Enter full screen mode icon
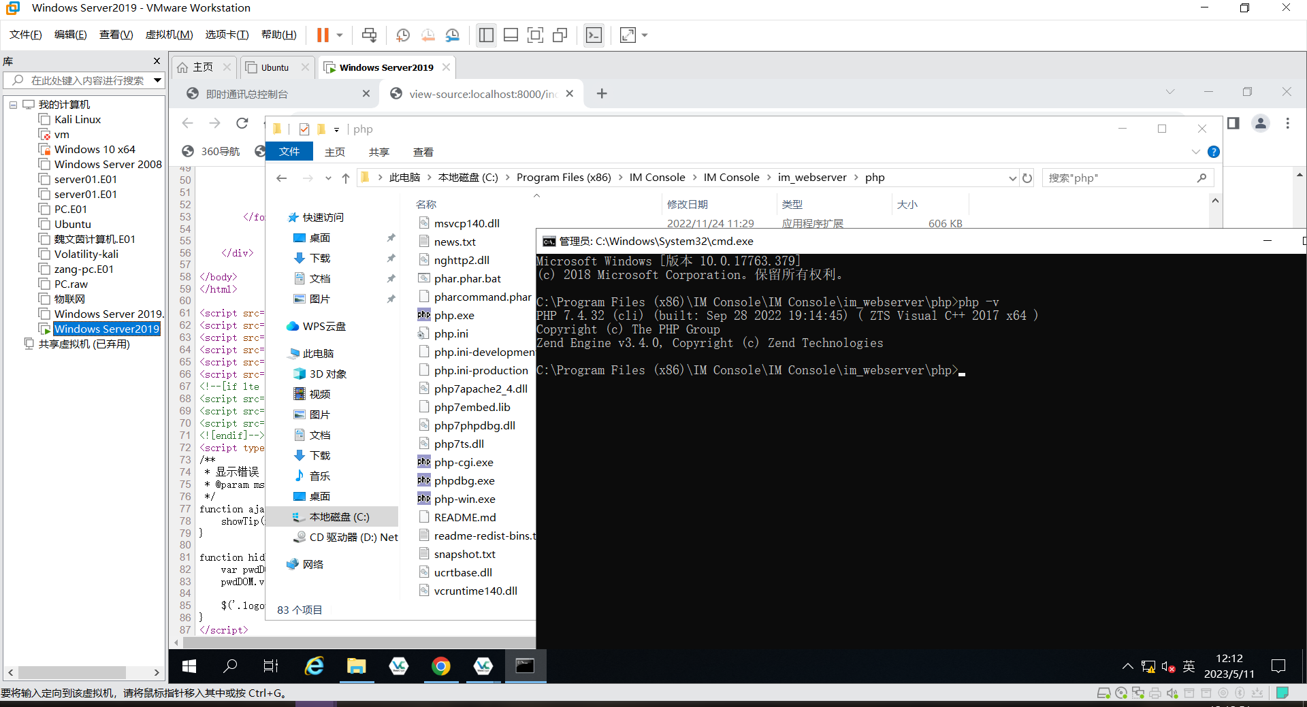 (x=535, y=35)
